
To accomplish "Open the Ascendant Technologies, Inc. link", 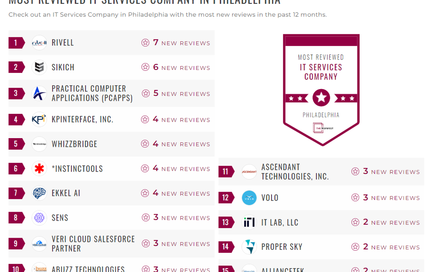I will tap(295, 172).
